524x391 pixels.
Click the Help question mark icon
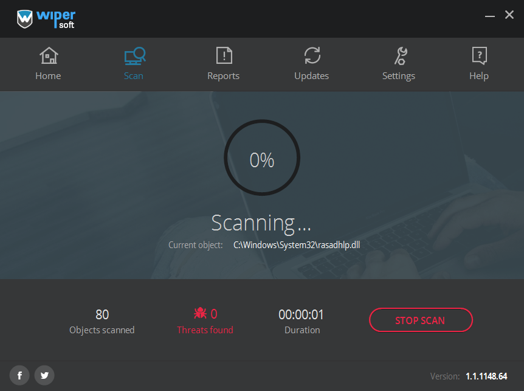(479, 56)
